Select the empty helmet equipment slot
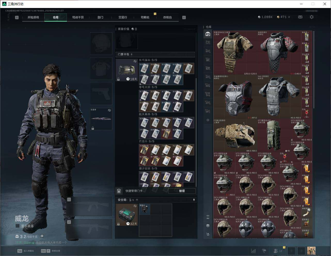331x256 pixels. tap(101, 43)
